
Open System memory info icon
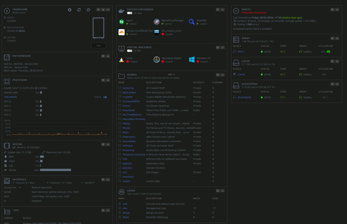coord(103,144)
